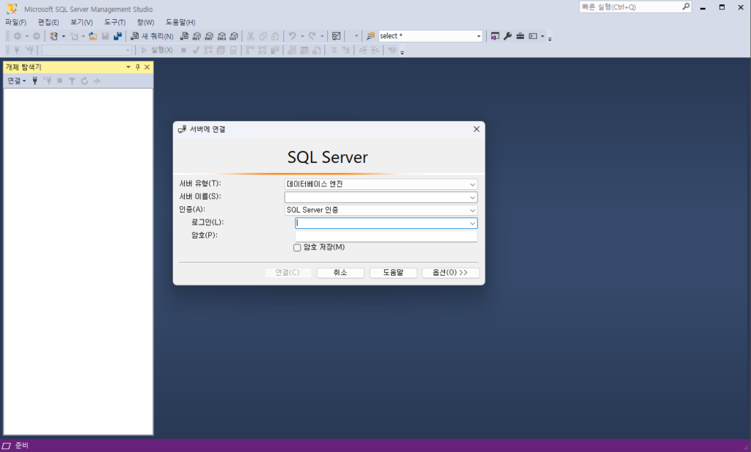The width and height of the screenshot is (751, 452).
Task: Open the 'select *' find combo dropdown
Action: [x=478, y=36]
